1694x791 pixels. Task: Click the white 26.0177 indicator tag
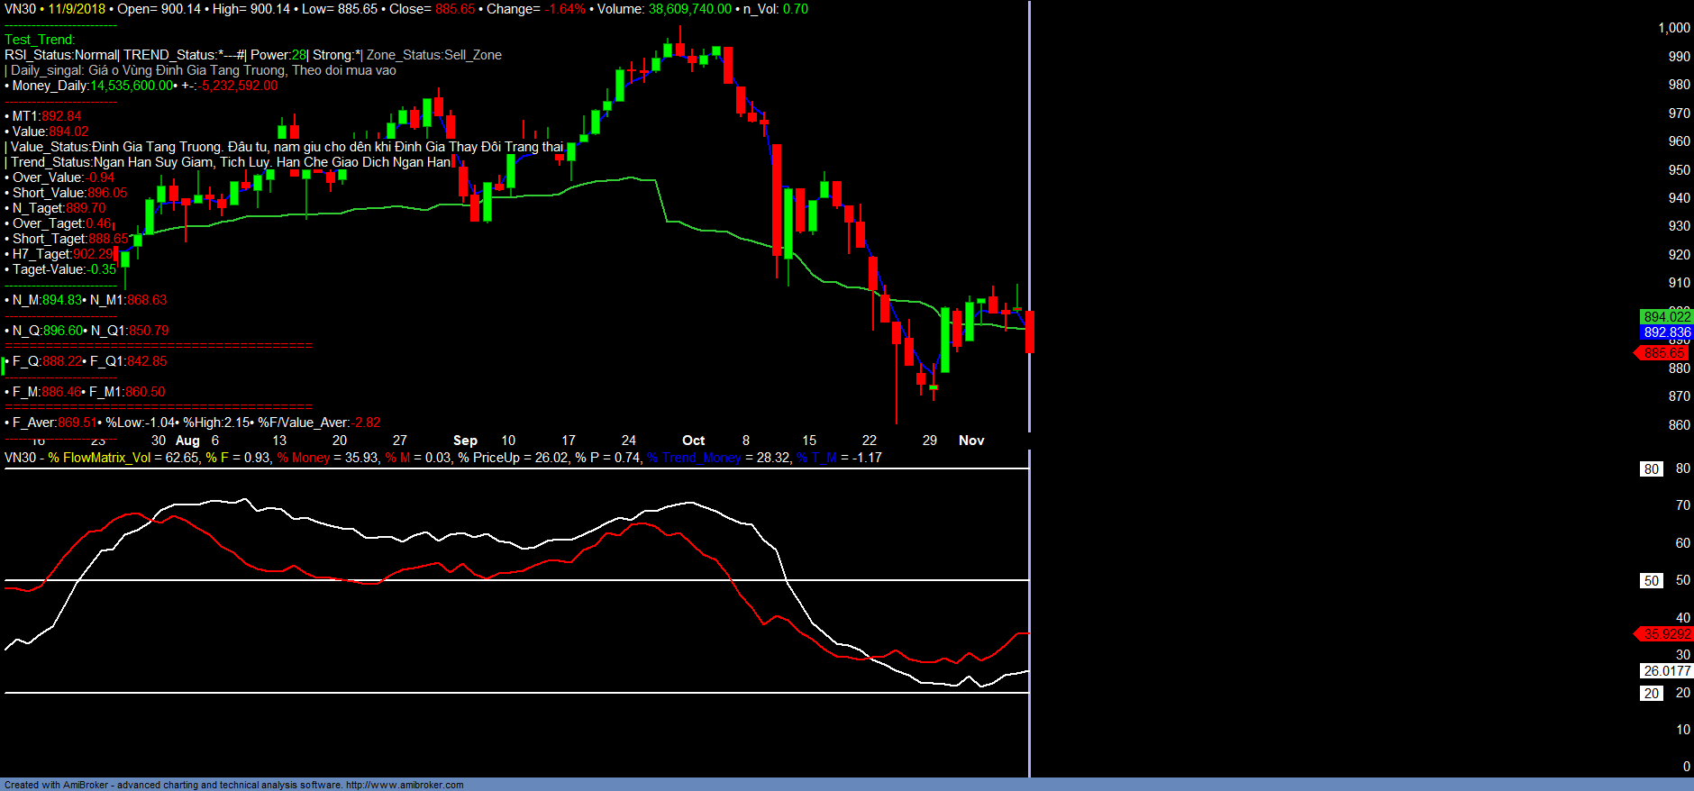1666,671
